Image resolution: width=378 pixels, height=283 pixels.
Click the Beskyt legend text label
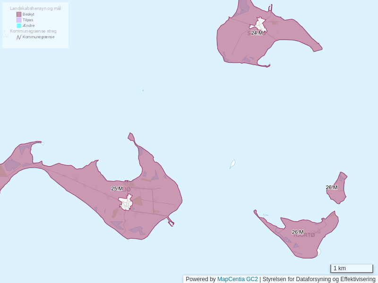28,15
